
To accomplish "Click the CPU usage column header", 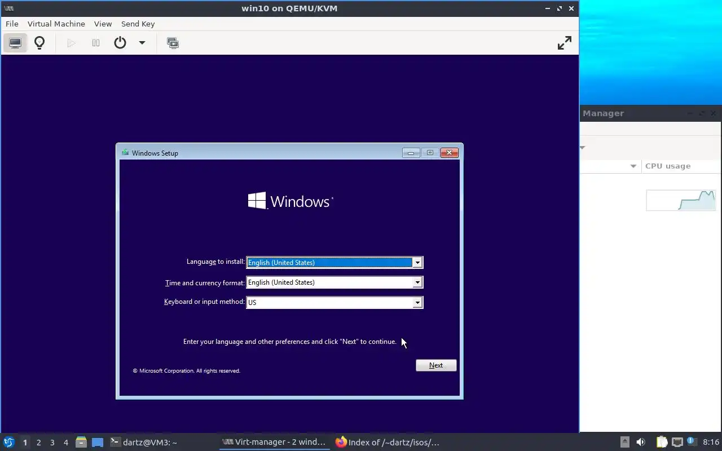I will 681,166.
